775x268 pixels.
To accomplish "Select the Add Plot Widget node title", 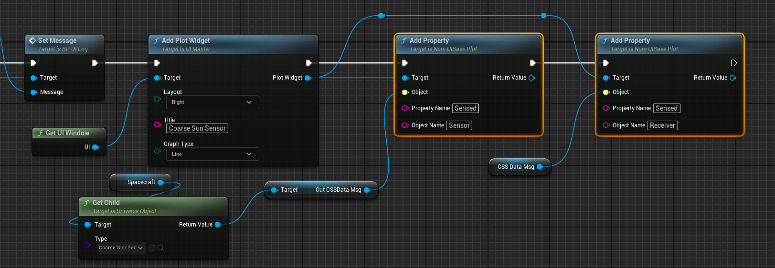I will pos(186,41).
